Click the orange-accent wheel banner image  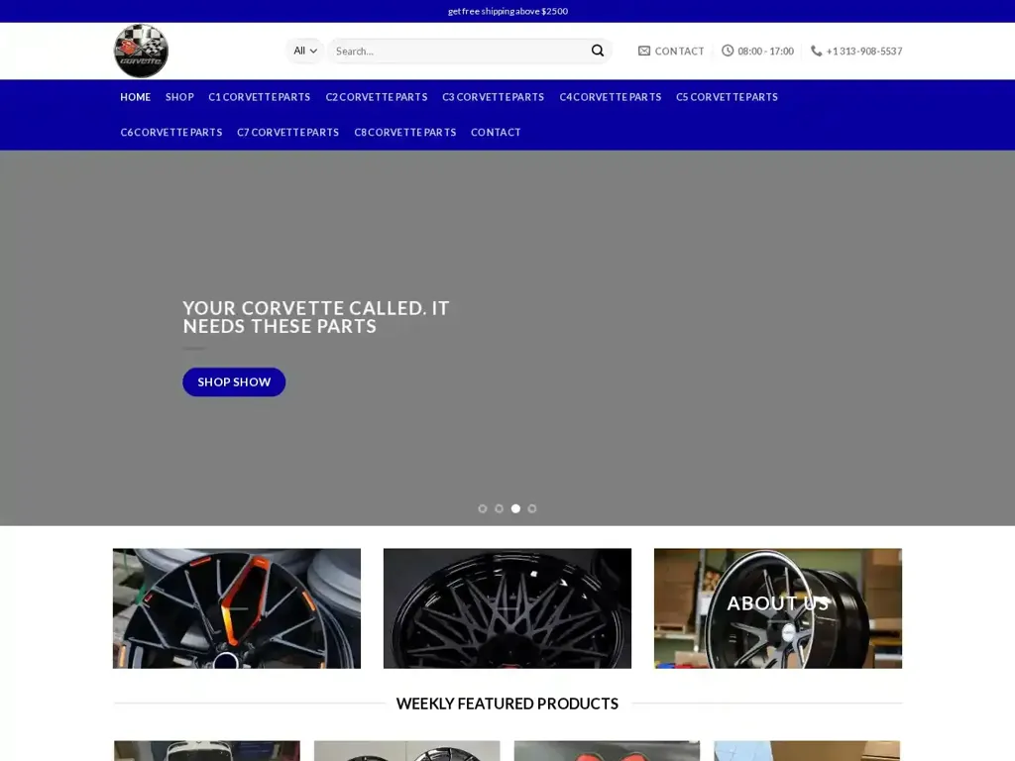[236, 607]
